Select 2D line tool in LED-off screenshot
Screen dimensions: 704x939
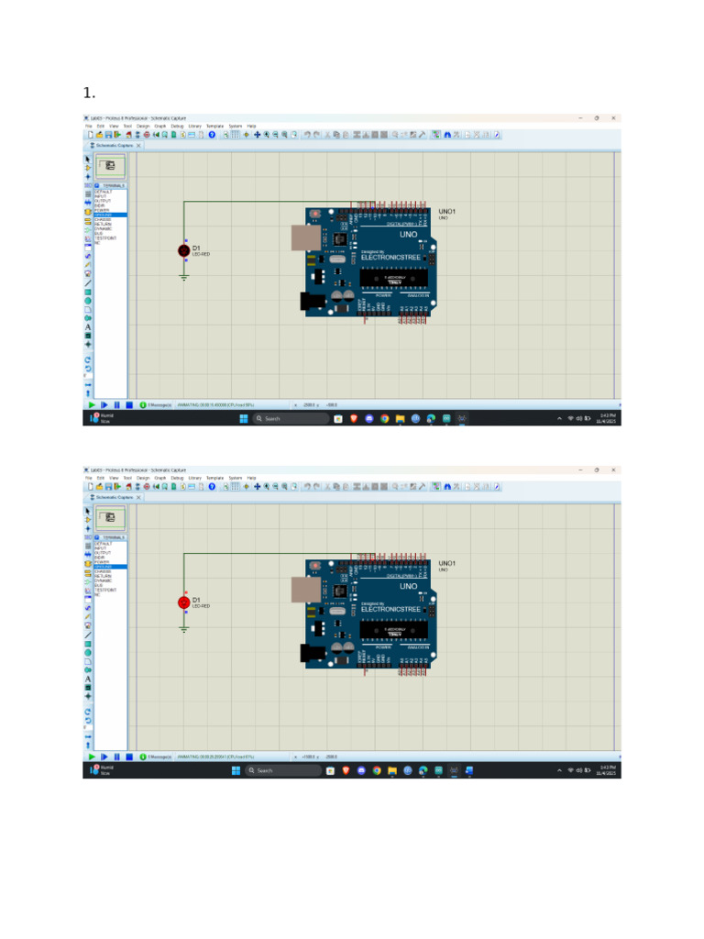(x=88, y=283)
